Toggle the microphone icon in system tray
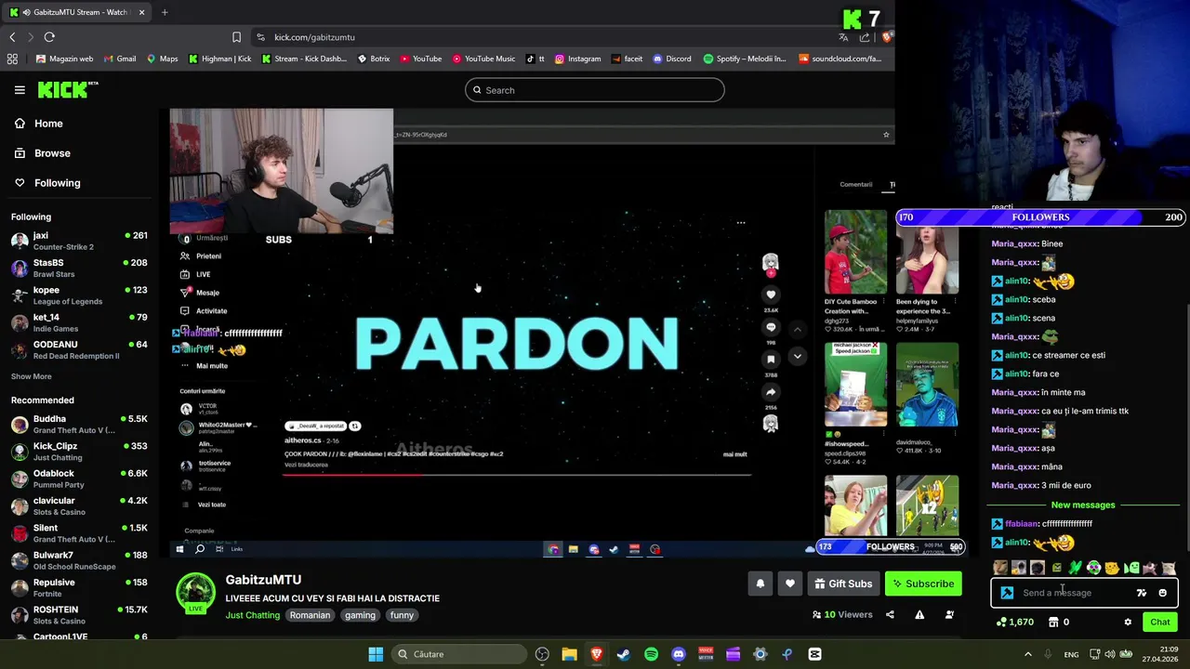The height and width of the screenshot is (669, 1190). pos(1049,654)
